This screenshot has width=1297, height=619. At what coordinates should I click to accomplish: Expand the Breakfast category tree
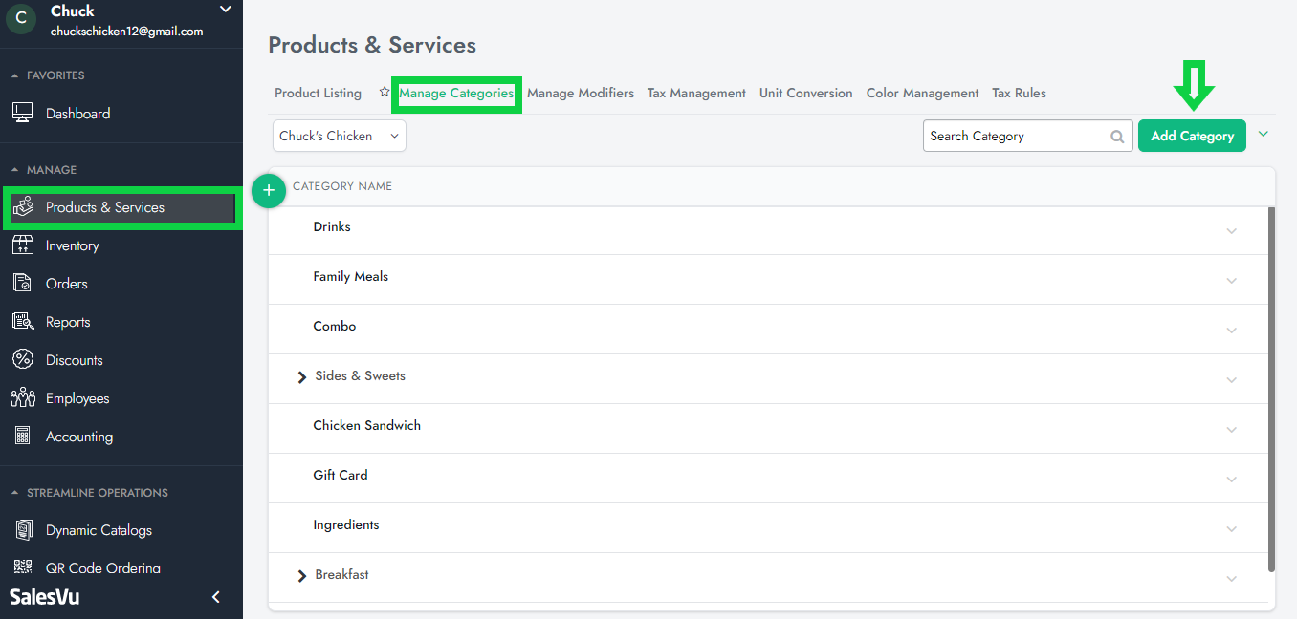coord(302,576)
